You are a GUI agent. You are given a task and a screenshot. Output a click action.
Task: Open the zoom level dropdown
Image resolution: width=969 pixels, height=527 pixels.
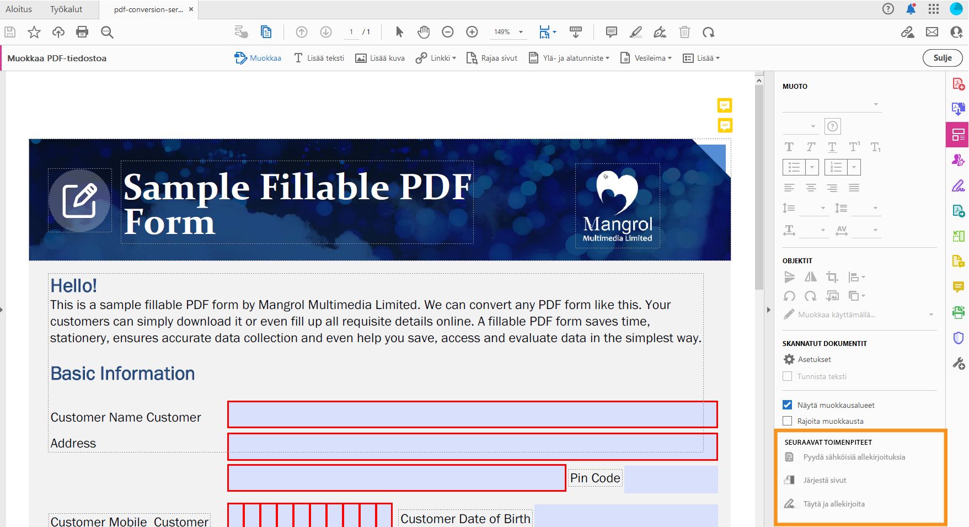coord(521,32)
